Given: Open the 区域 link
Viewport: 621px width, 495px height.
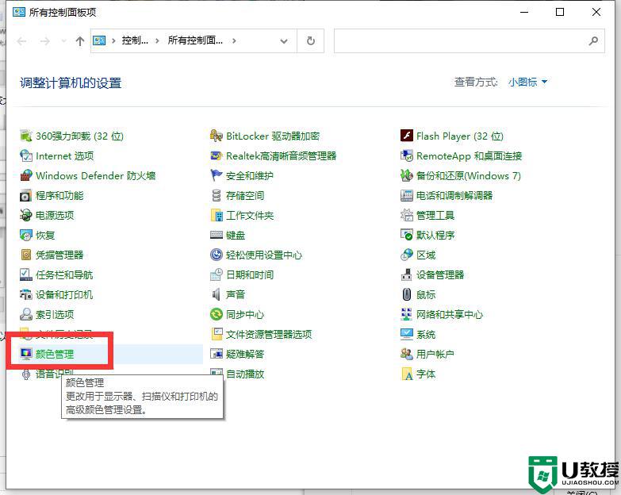Looking at the screenshot, I should click(426, 255).
